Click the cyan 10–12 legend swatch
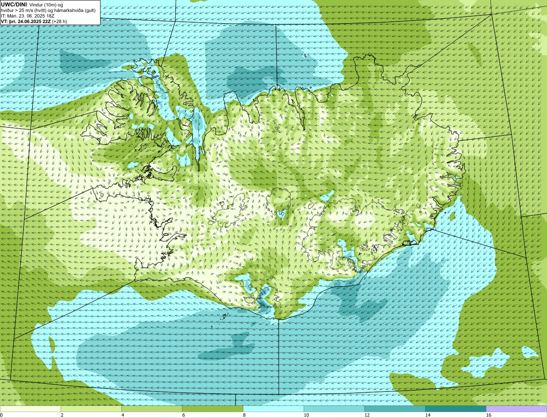Image resolution: width=547 pixels, height=418 pixels. coord(334,409)
